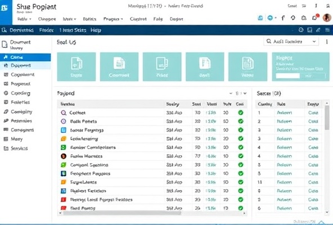
Task: Select the 'Dappent' sidebar item
Action: pyautogui.click(x=25, y=65)
